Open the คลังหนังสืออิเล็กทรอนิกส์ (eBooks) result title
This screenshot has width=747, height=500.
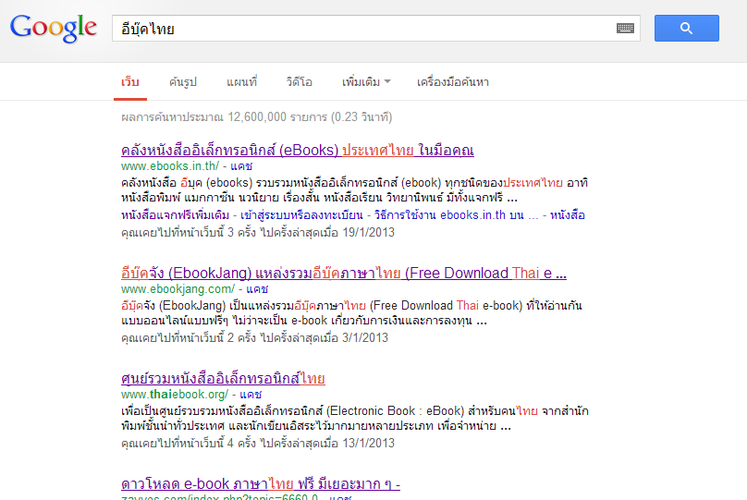coord(298,151)
